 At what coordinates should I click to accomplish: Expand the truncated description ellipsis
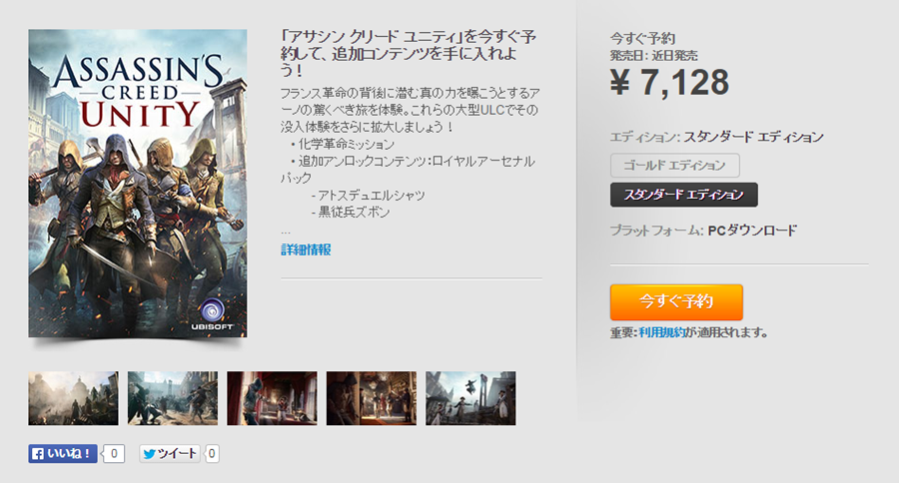click(x=286, y=233)
